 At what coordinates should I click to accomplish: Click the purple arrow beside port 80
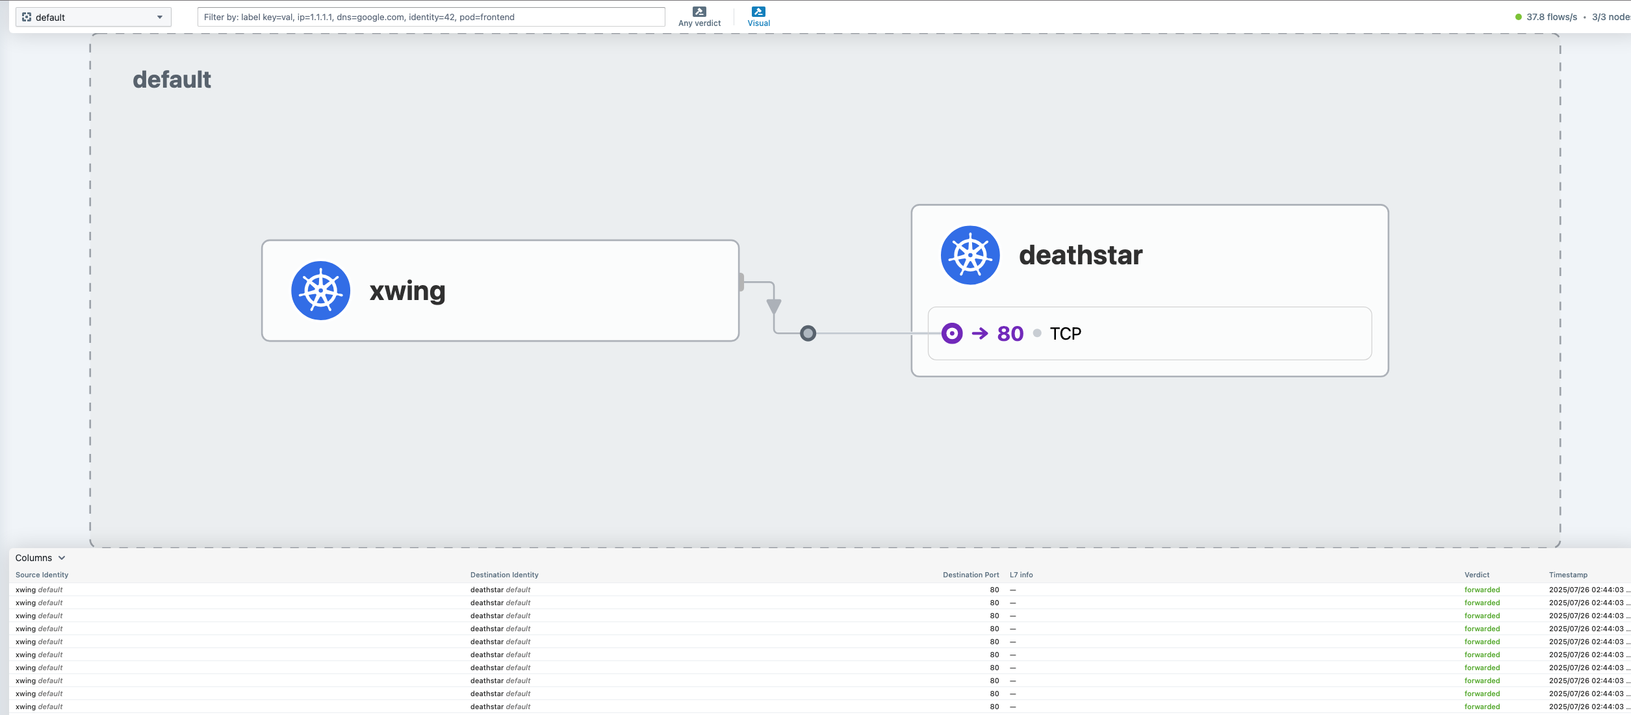tap(979, 333)
